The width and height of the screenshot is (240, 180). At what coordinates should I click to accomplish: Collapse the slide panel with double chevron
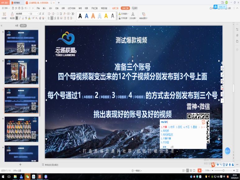[x=2, y=25]
